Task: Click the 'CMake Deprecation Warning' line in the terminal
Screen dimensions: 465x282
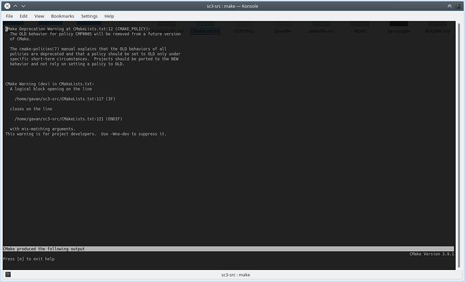Action: click(x=77, y=29)
